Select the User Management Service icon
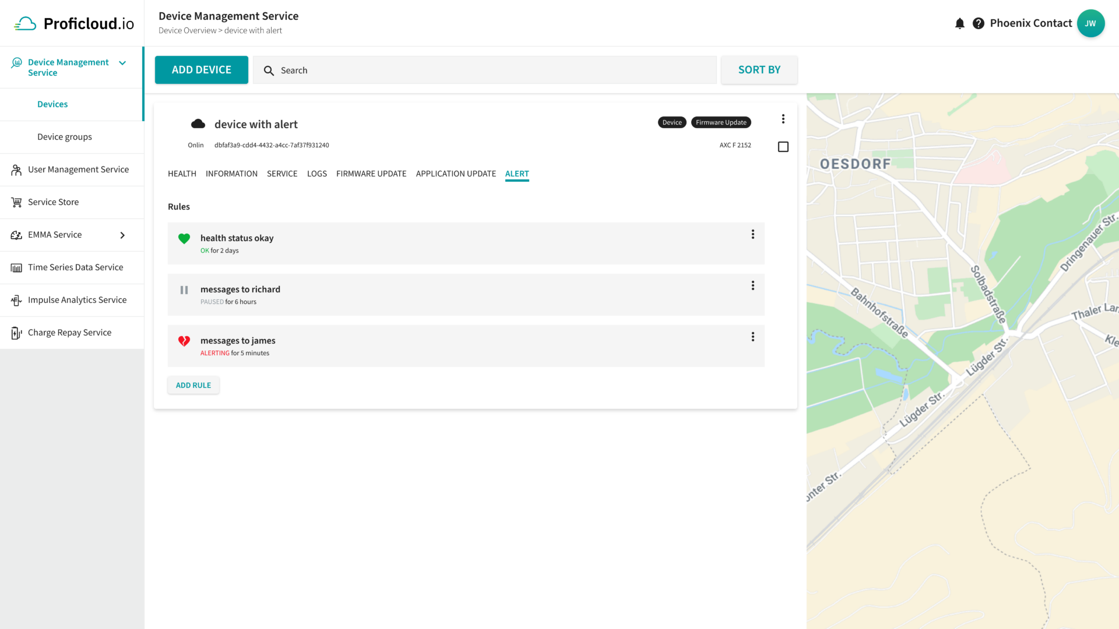 tap(16, 169)
